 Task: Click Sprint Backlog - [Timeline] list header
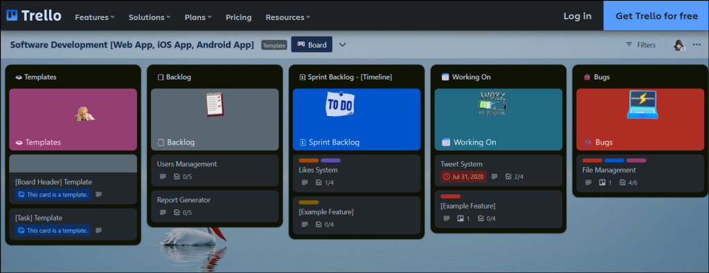(x=345, y=77)
